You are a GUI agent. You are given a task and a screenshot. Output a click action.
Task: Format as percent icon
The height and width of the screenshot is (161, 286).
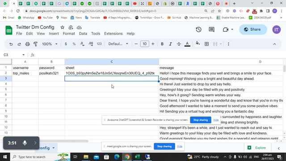[x=74, y=44]
